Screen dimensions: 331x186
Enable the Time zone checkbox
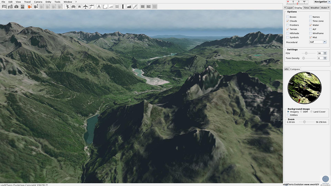pyautogui.click(x=311, y=21)
